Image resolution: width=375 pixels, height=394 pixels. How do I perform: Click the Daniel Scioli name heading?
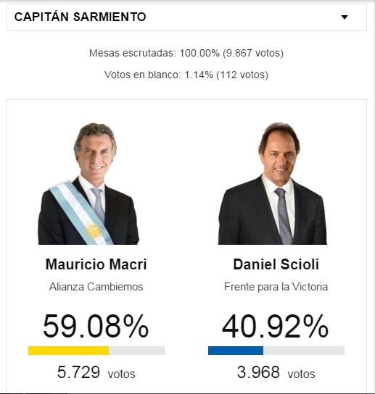coord(276,264)
